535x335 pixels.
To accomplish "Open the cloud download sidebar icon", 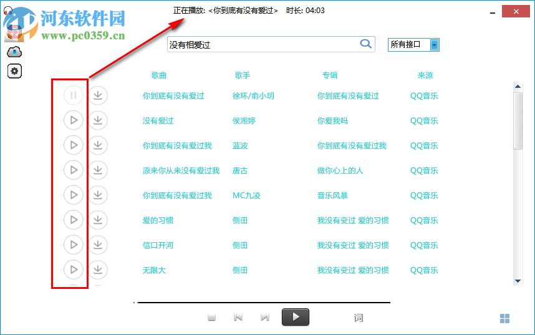I will click(x=14, y=52).
